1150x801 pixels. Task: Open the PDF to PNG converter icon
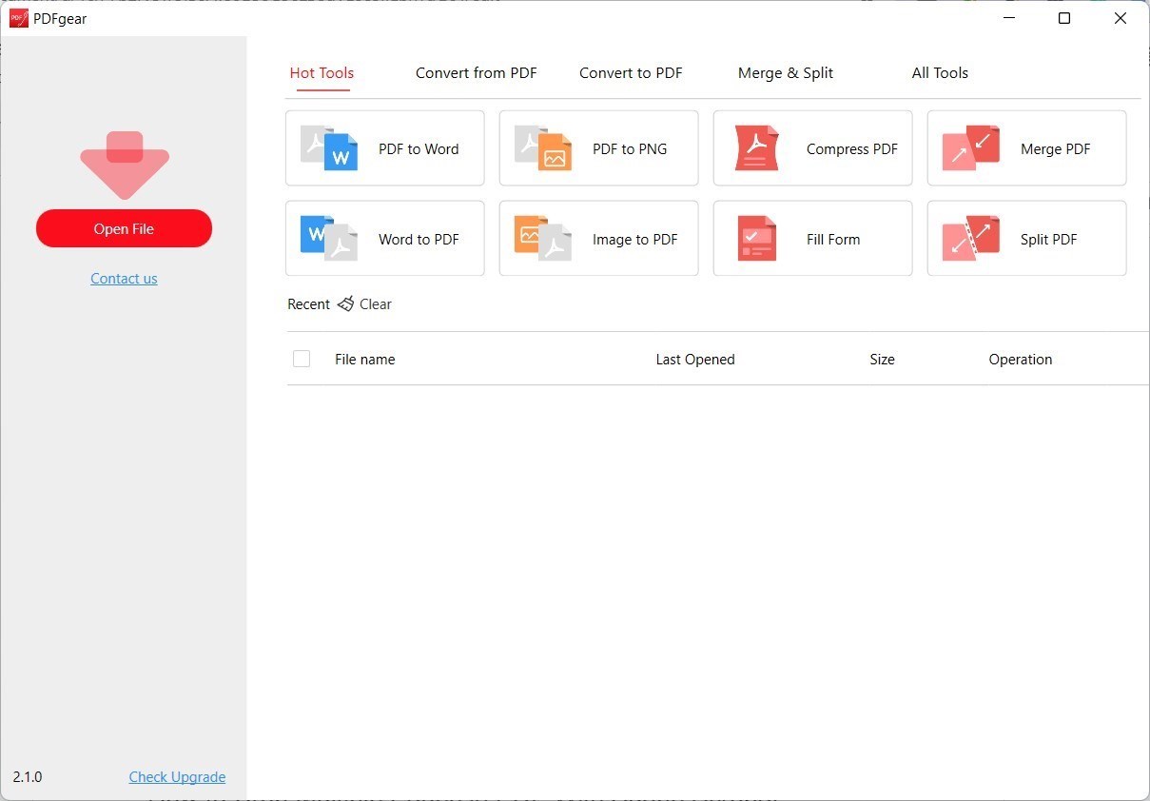[543, 148]
